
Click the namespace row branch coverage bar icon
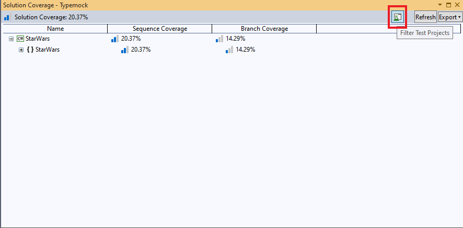pos(229,50)
